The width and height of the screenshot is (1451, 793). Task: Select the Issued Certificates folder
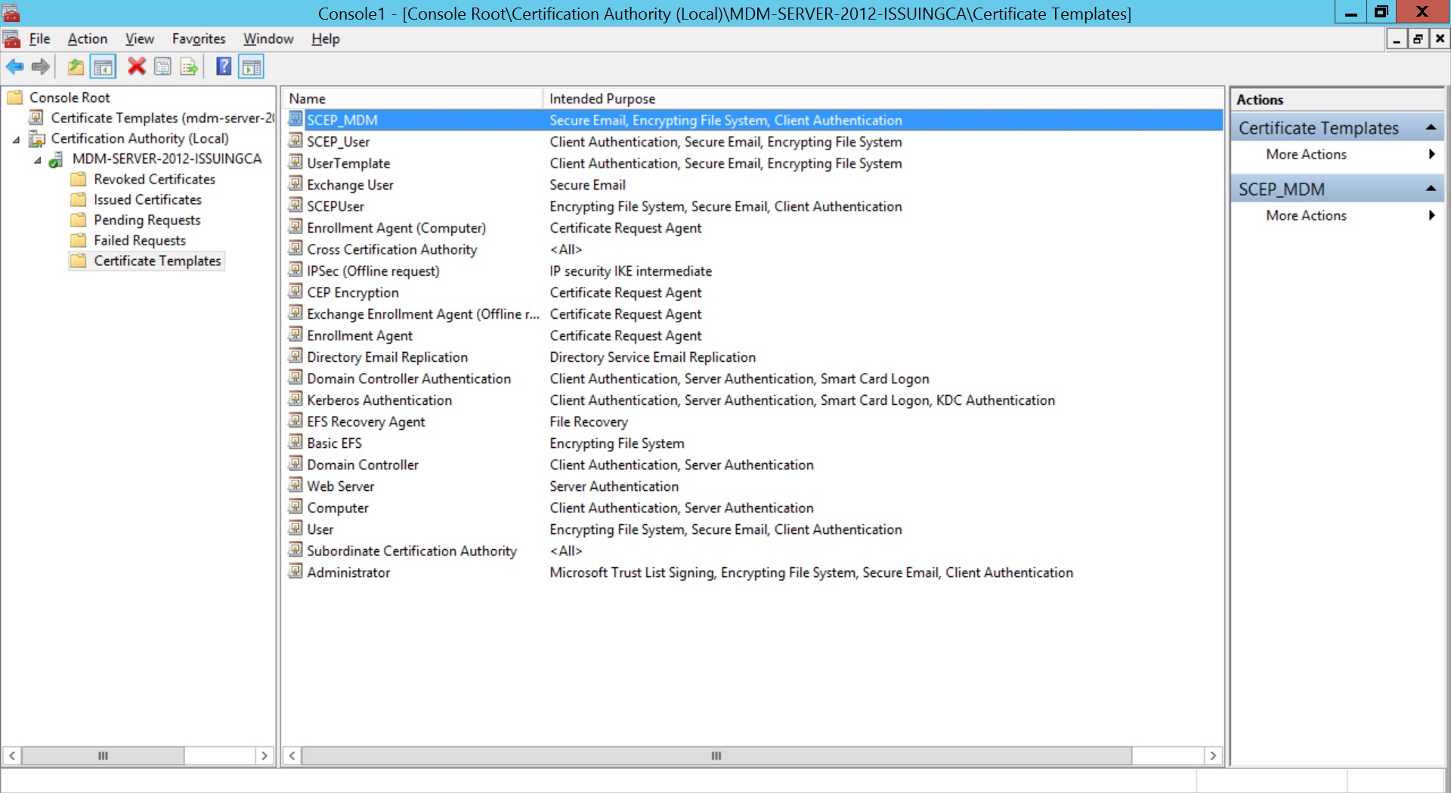147,199
